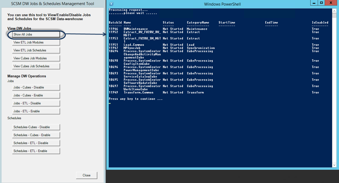Close the Windows PowerShell window
This screenshot has width=339, height=183.
331,3
